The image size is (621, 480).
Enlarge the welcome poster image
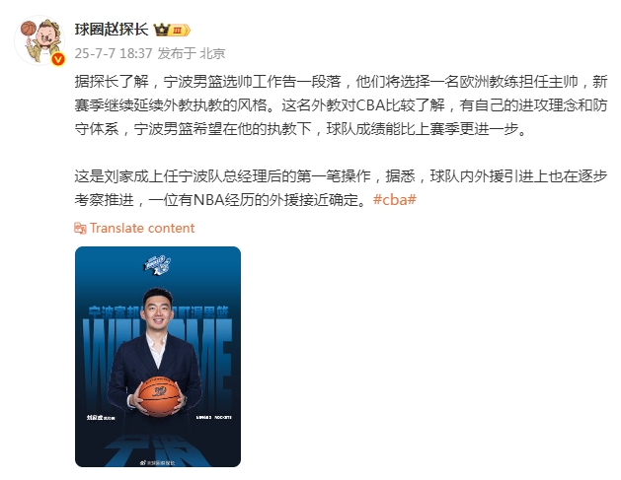click(158, 357)
